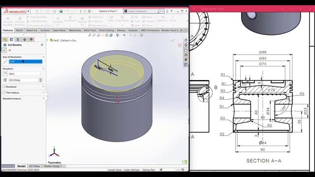Collapse the Direction1 section
Viewport: 315px width, 177px height.
[x=43, y=69]
